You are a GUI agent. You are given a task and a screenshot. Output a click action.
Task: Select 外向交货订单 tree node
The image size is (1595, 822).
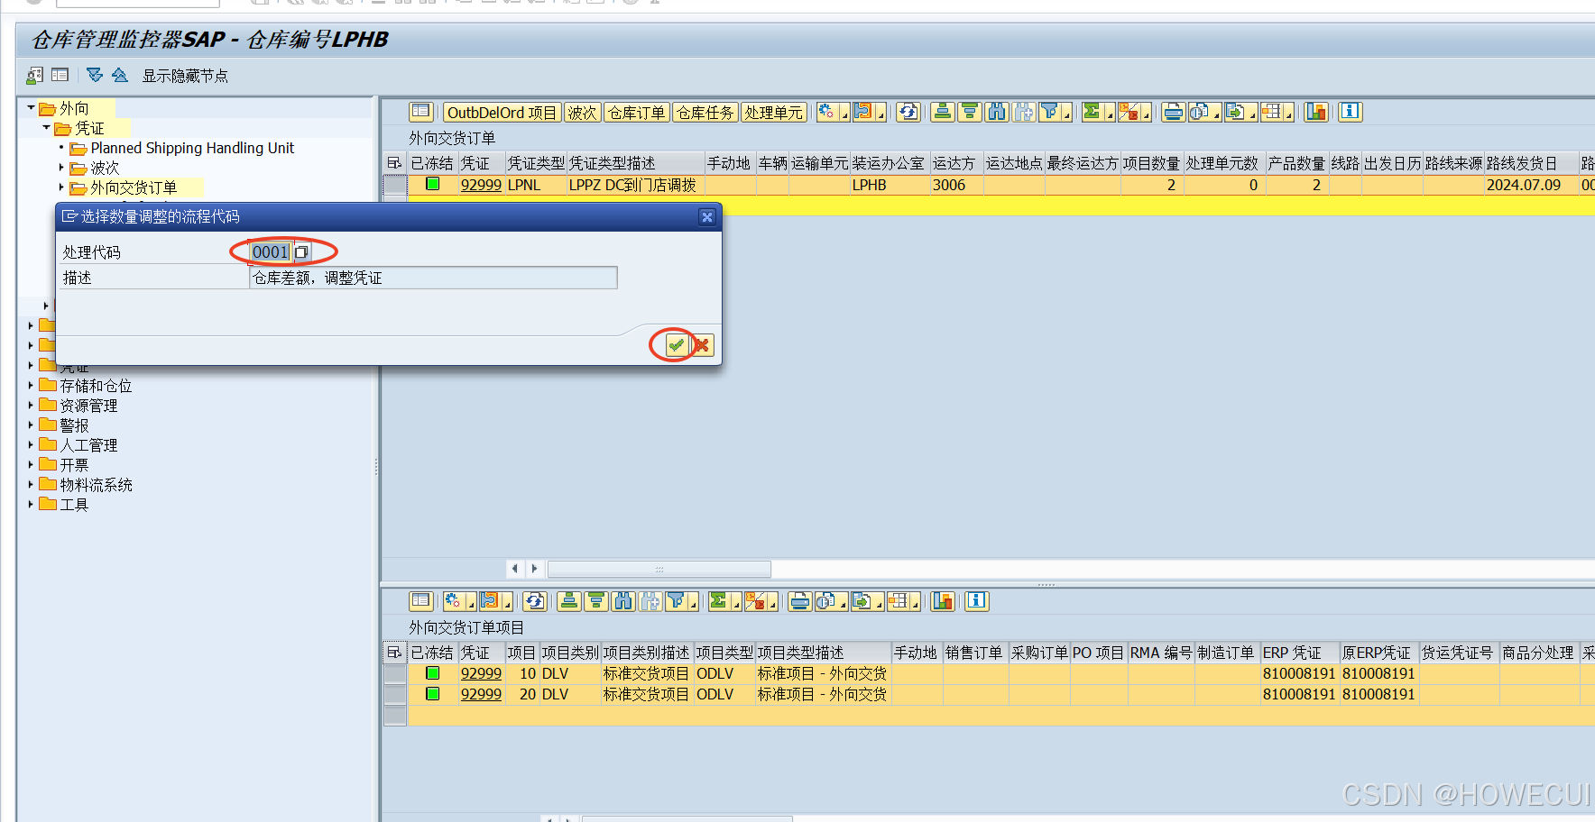(x=134, y=187)
